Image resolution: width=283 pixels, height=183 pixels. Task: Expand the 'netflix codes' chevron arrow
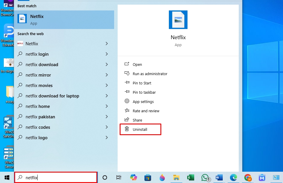coord(107,127)
